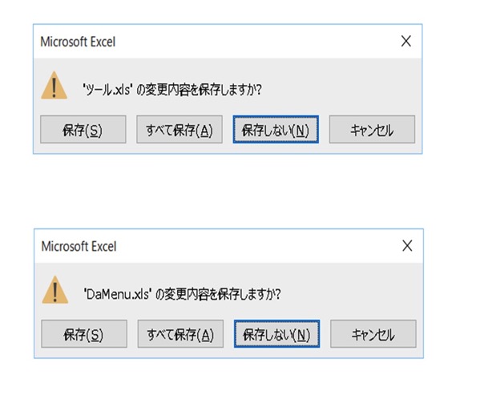
Task: Choose すべて保存(A) for DaMenu.xls
Action: pyautogui.click(x=180, y=334)
